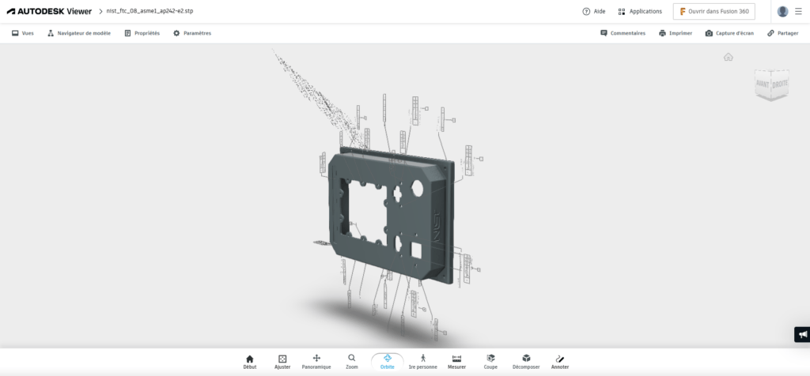810x376 pixels.
Task: Click the feedback megaphone button
Action: (802, 334)
